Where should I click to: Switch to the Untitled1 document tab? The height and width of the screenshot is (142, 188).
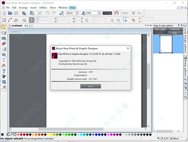(17, 26)
